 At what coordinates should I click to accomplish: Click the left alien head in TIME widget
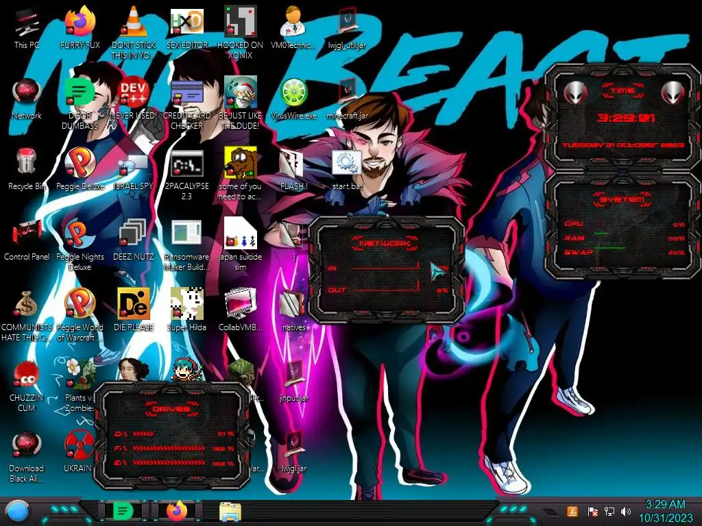575,92
